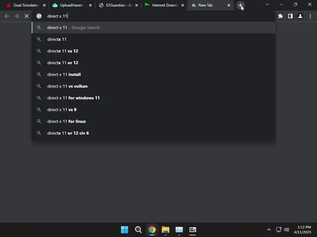Screen dimensions: 317x237
Task: Pick the 'directx 11 vs 12' suggestion
Action: point(154,51)
